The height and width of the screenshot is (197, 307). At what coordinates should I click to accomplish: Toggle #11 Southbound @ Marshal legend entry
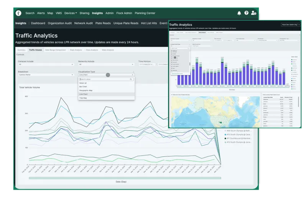(x=238, y=138)
